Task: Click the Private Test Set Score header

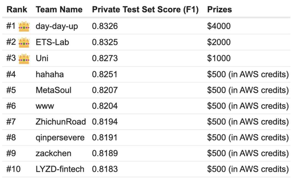Action: (x=145, y=9)
